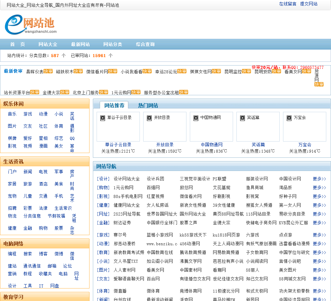Open the 音乐 category under 娱乐休闲

[12, 114]
